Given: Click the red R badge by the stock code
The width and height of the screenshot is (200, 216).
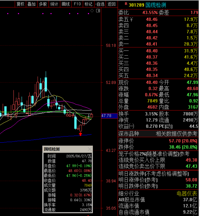Looking at the screenshot, I should click(x=126, y=4).
